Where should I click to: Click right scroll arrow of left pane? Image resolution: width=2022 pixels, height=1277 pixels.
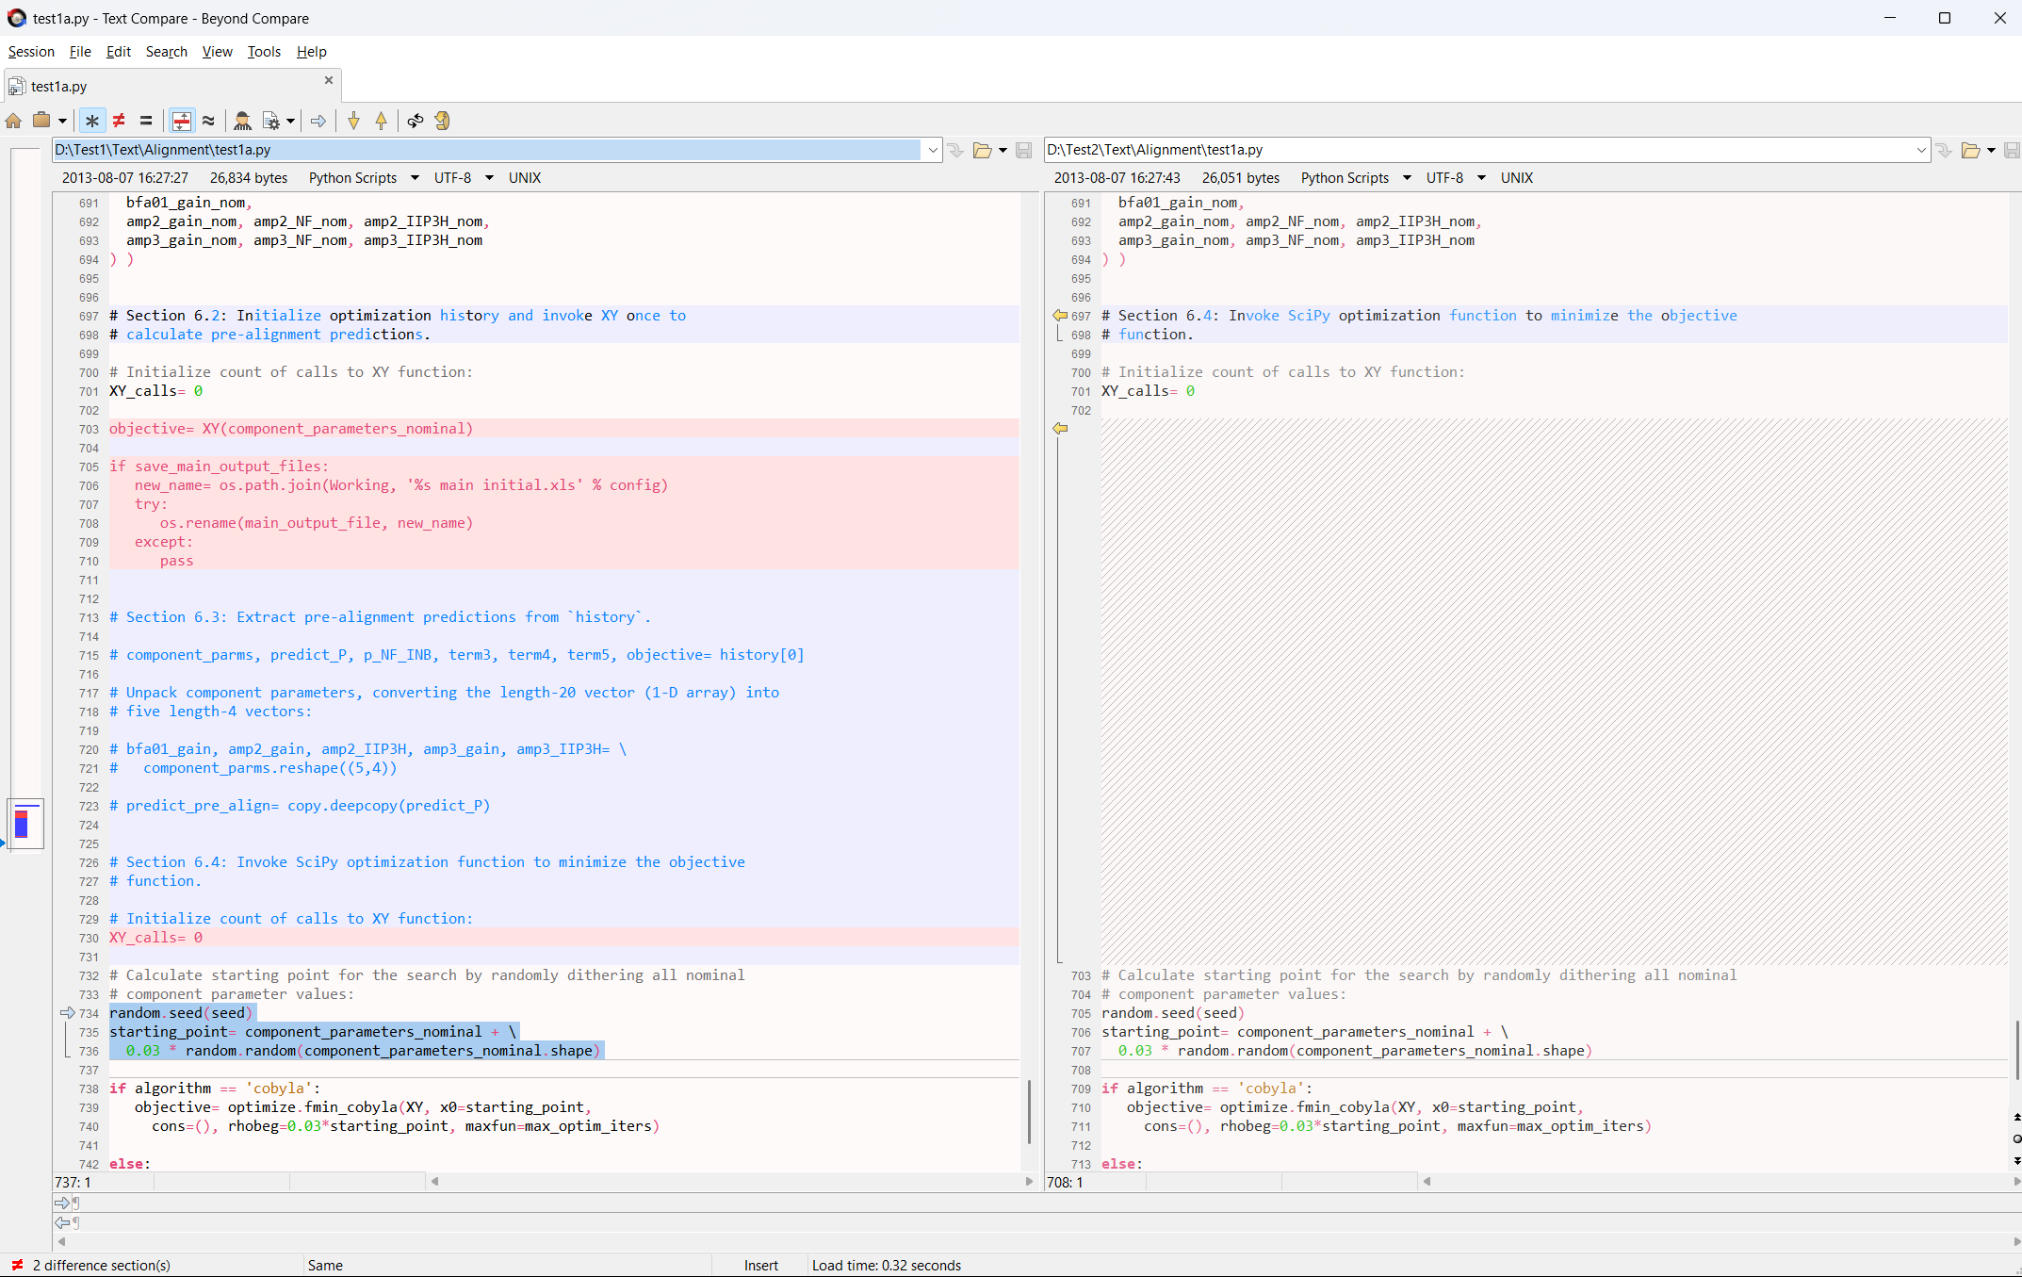[x=1029, y=1182]
